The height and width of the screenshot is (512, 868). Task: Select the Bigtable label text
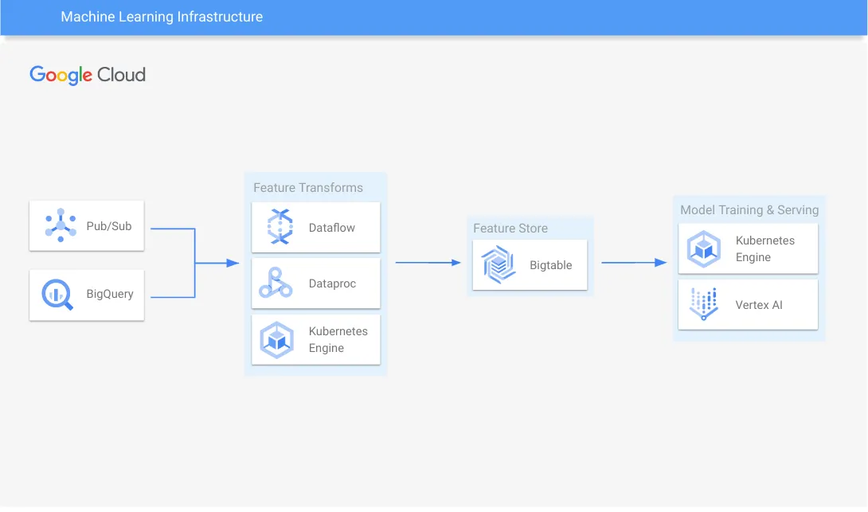[x=551, y=265]
